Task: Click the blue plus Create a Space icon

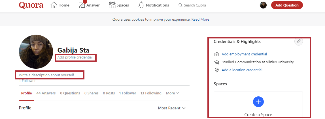Action: click(x=258, y=102)
